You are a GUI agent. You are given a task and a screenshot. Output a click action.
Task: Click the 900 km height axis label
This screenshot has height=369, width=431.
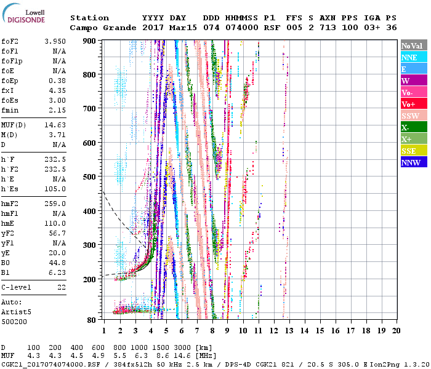coord(91,41)
